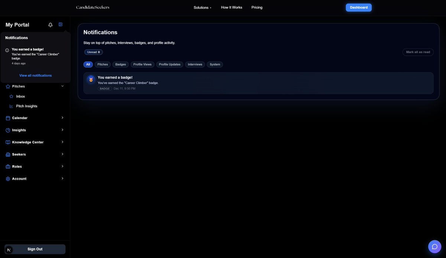This screenshot has width=446, height=258.
Task: Click the BADGE tag on notification
Action: pyautogui.click(x=105, y=89)
